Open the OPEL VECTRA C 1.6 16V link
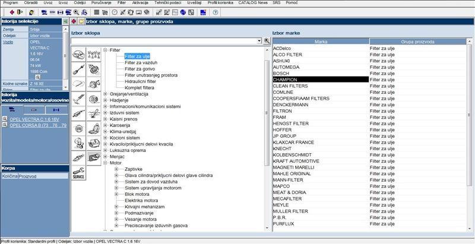This screenshot has height=244, width=475. click(x=34, y=119)
